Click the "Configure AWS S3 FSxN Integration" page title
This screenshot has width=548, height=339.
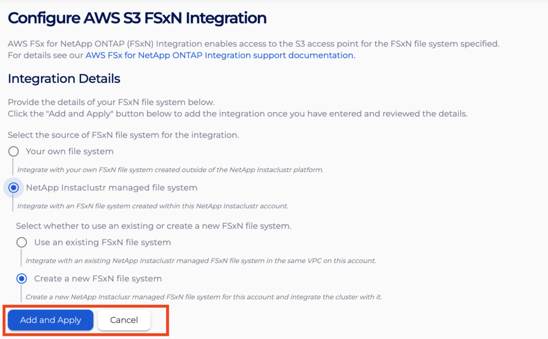[137, 18]
